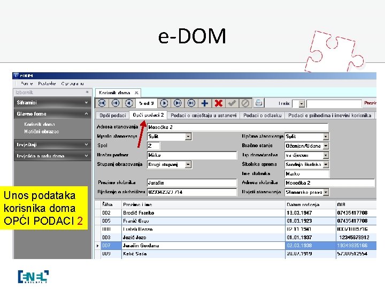Select row 'Kelić Saša'
Image resolution: width=385 pixels, height=289 pixels.
click(x=236, y=254)
